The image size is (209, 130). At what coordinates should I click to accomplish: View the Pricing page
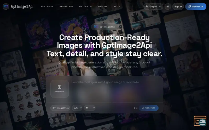103,6
